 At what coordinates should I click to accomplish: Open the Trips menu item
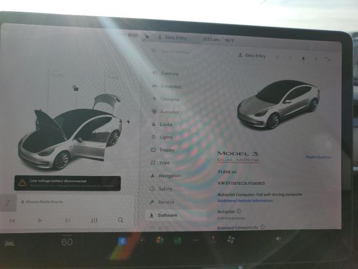[161, 163]
